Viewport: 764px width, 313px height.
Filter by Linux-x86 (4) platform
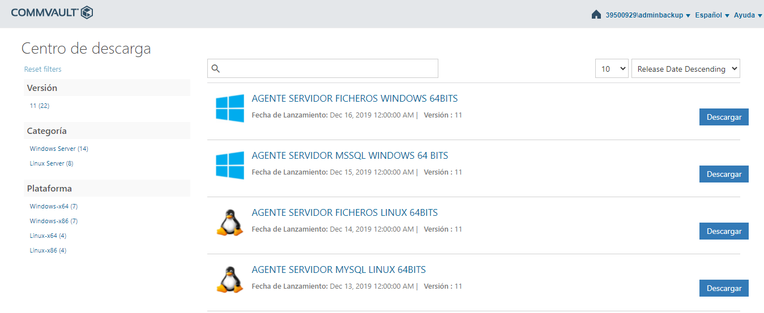coord(48,250)
